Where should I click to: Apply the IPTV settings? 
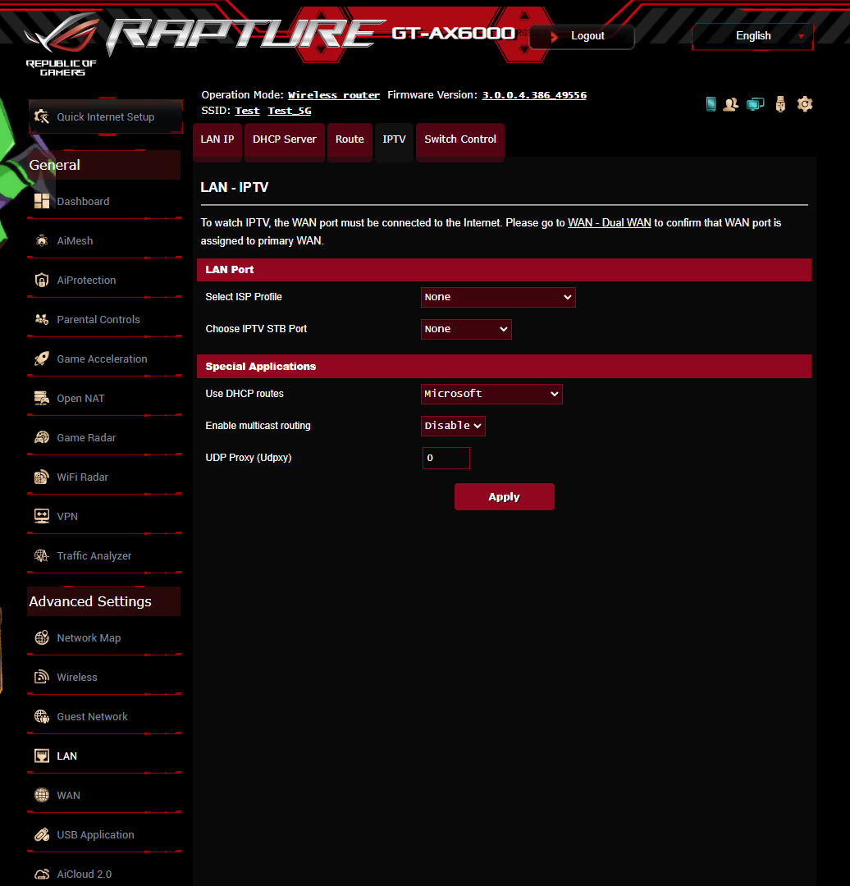click(504, 496)
